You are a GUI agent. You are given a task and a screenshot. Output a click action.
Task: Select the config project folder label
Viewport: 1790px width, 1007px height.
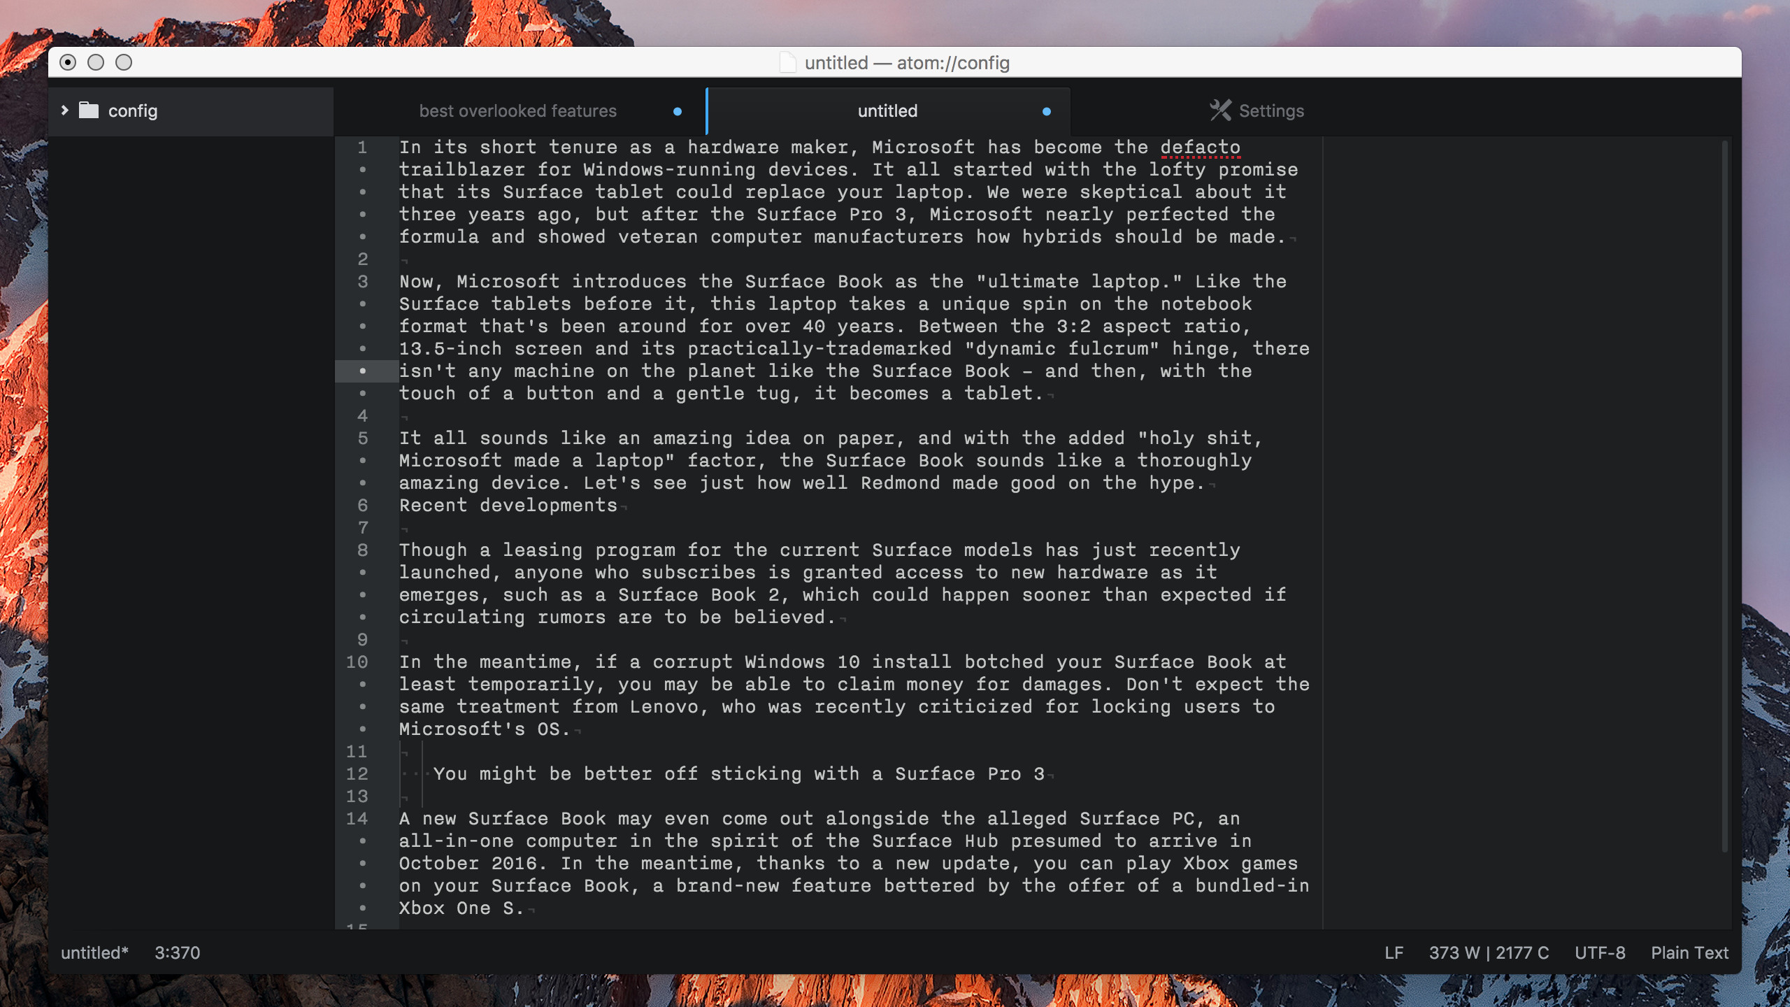pyautogui.click(x=133, y=111)
